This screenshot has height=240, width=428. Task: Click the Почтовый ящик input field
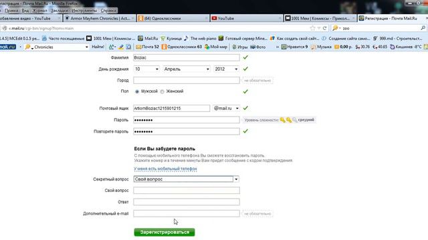pos(171,108)
